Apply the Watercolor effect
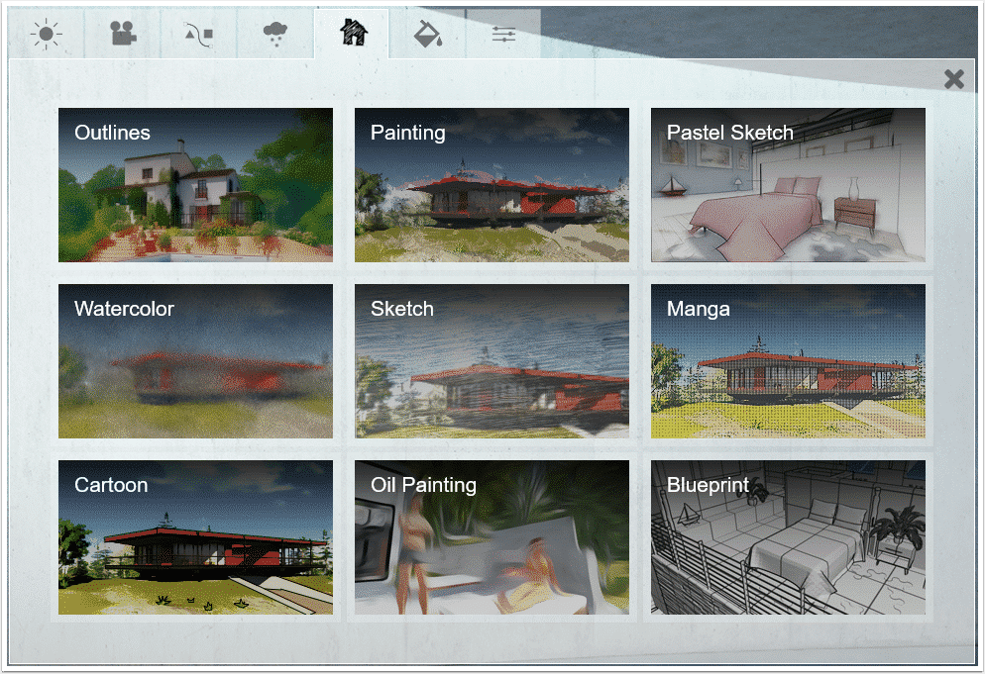985x674 pixels. click(195, 361)
